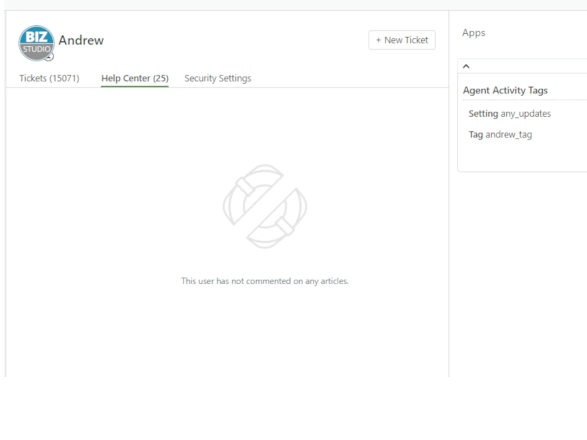Collapse the Agent Activity Tags app panel

[466, 66]
